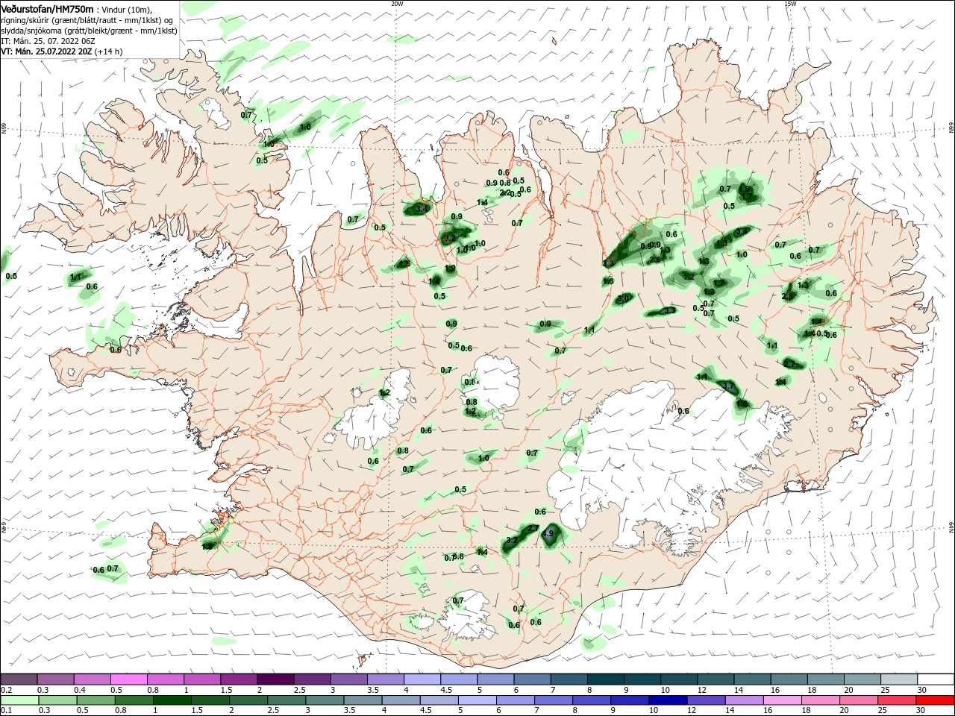Screen dimensions: 955x716
Task: Click the 0.1 label under the lower legend
Action: (x=5, y=711)
